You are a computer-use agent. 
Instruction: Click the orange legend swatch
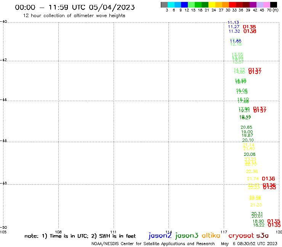click(226, 5)
